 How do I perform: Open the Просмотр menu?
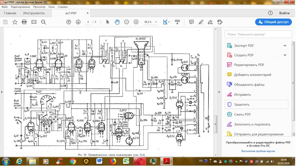39,7
